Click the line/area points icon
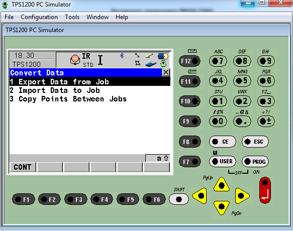This screenshot has width=293, height=231. pos(137,55)
